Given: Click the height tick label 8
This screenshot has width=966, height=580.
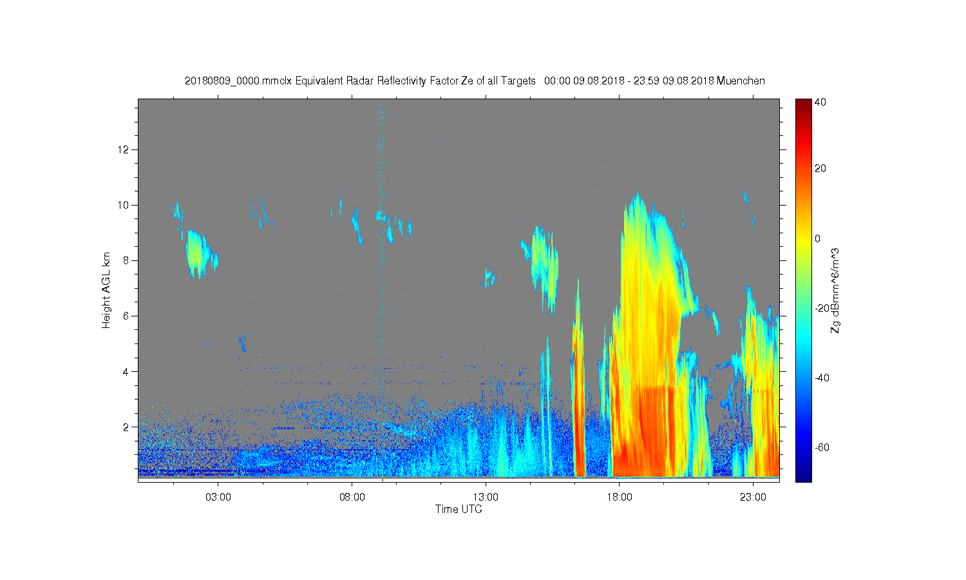Looking at the screenshot, I should tap(127, 260).
